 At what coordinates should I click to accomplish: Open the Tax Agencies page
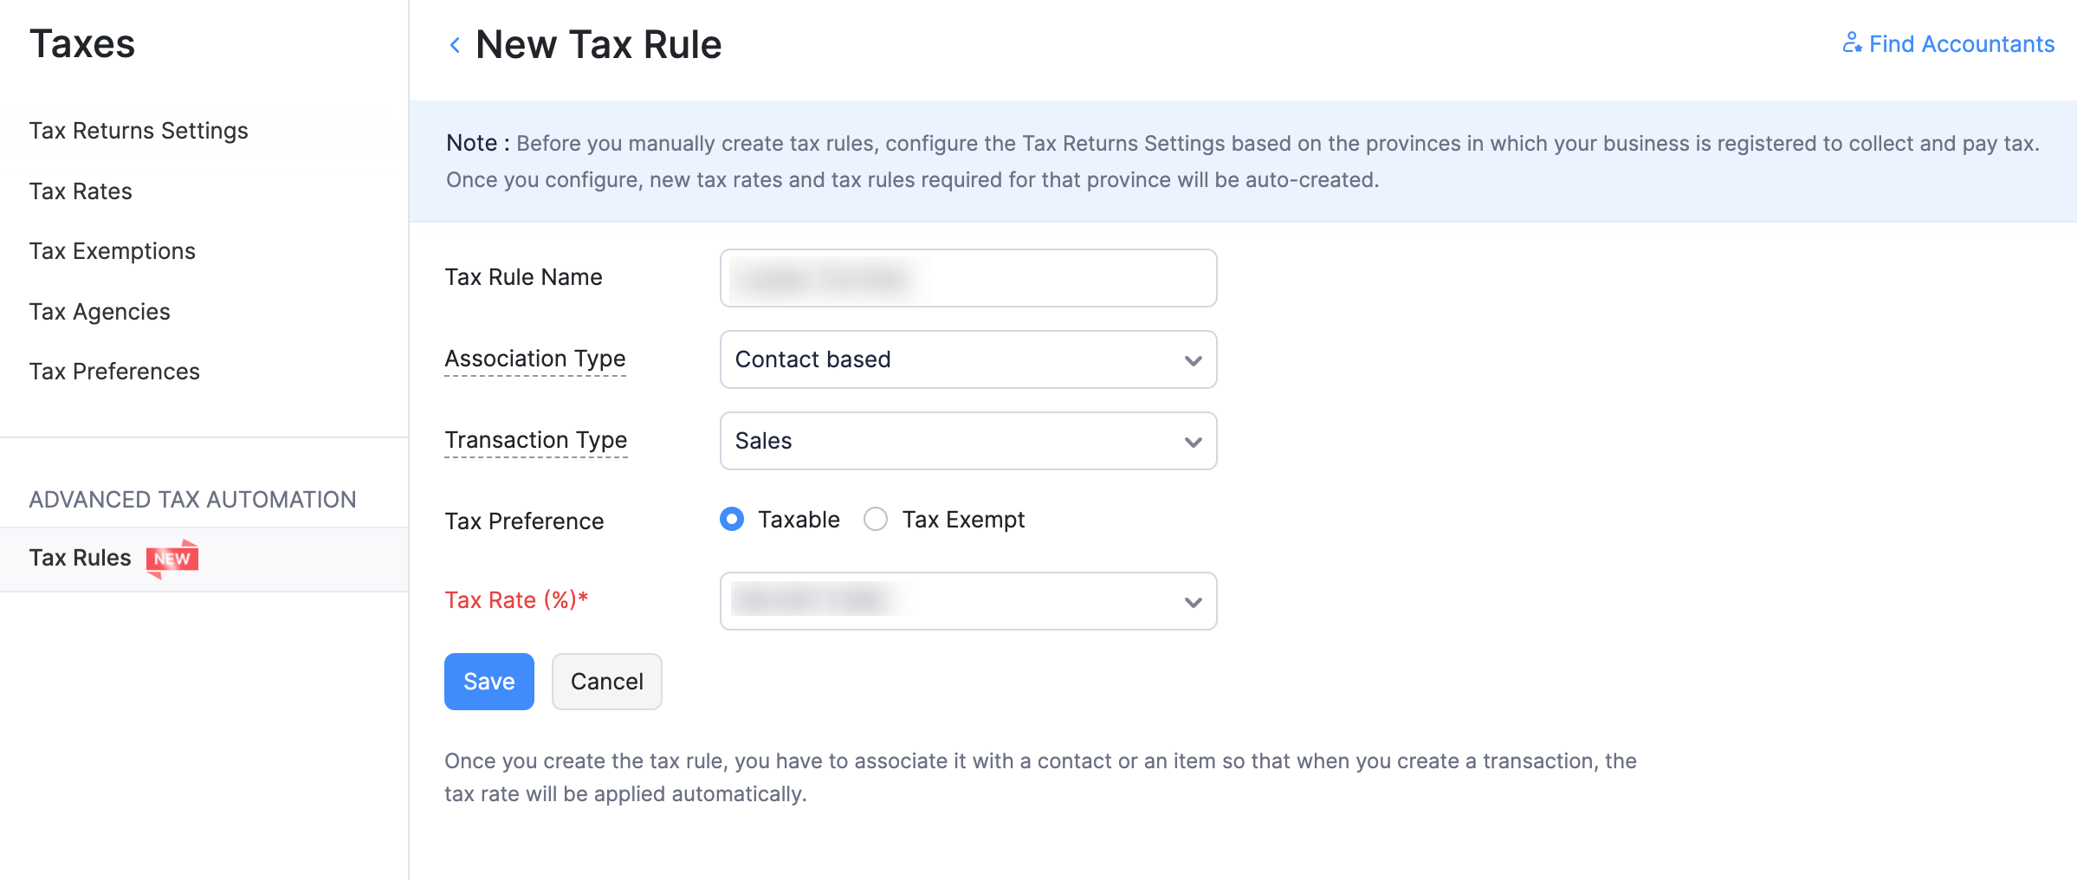[x=100, y=312]
